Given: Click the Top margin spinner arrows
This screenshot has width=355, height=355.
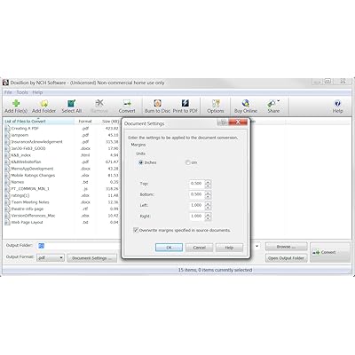Looking at the screenshot, I should tap(208, 184).
